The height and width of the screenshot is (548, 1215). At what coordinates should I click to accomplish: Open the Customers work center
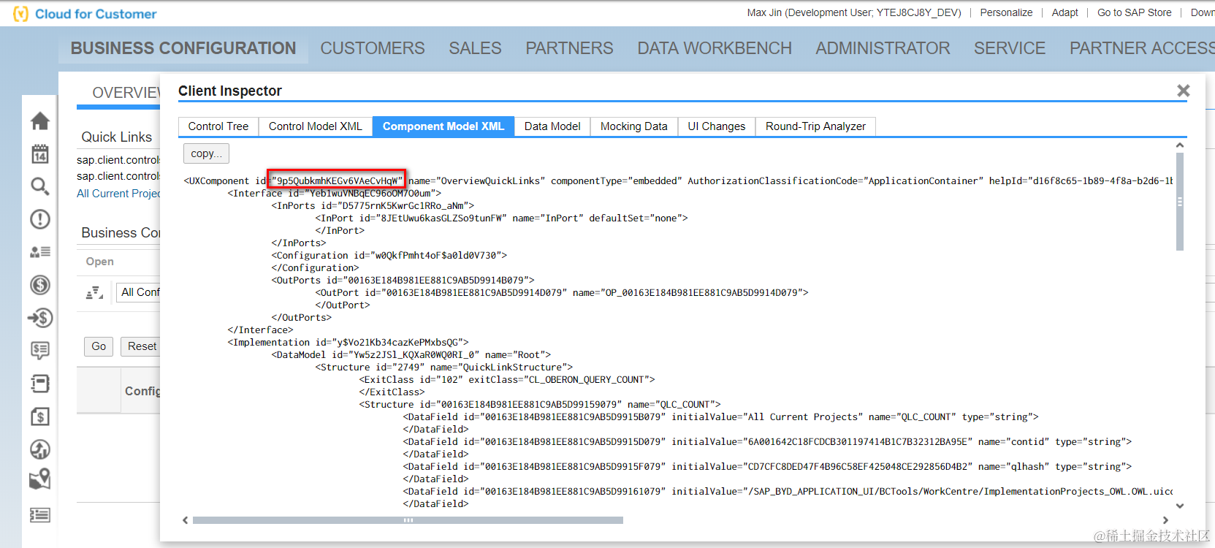[373, 48]
